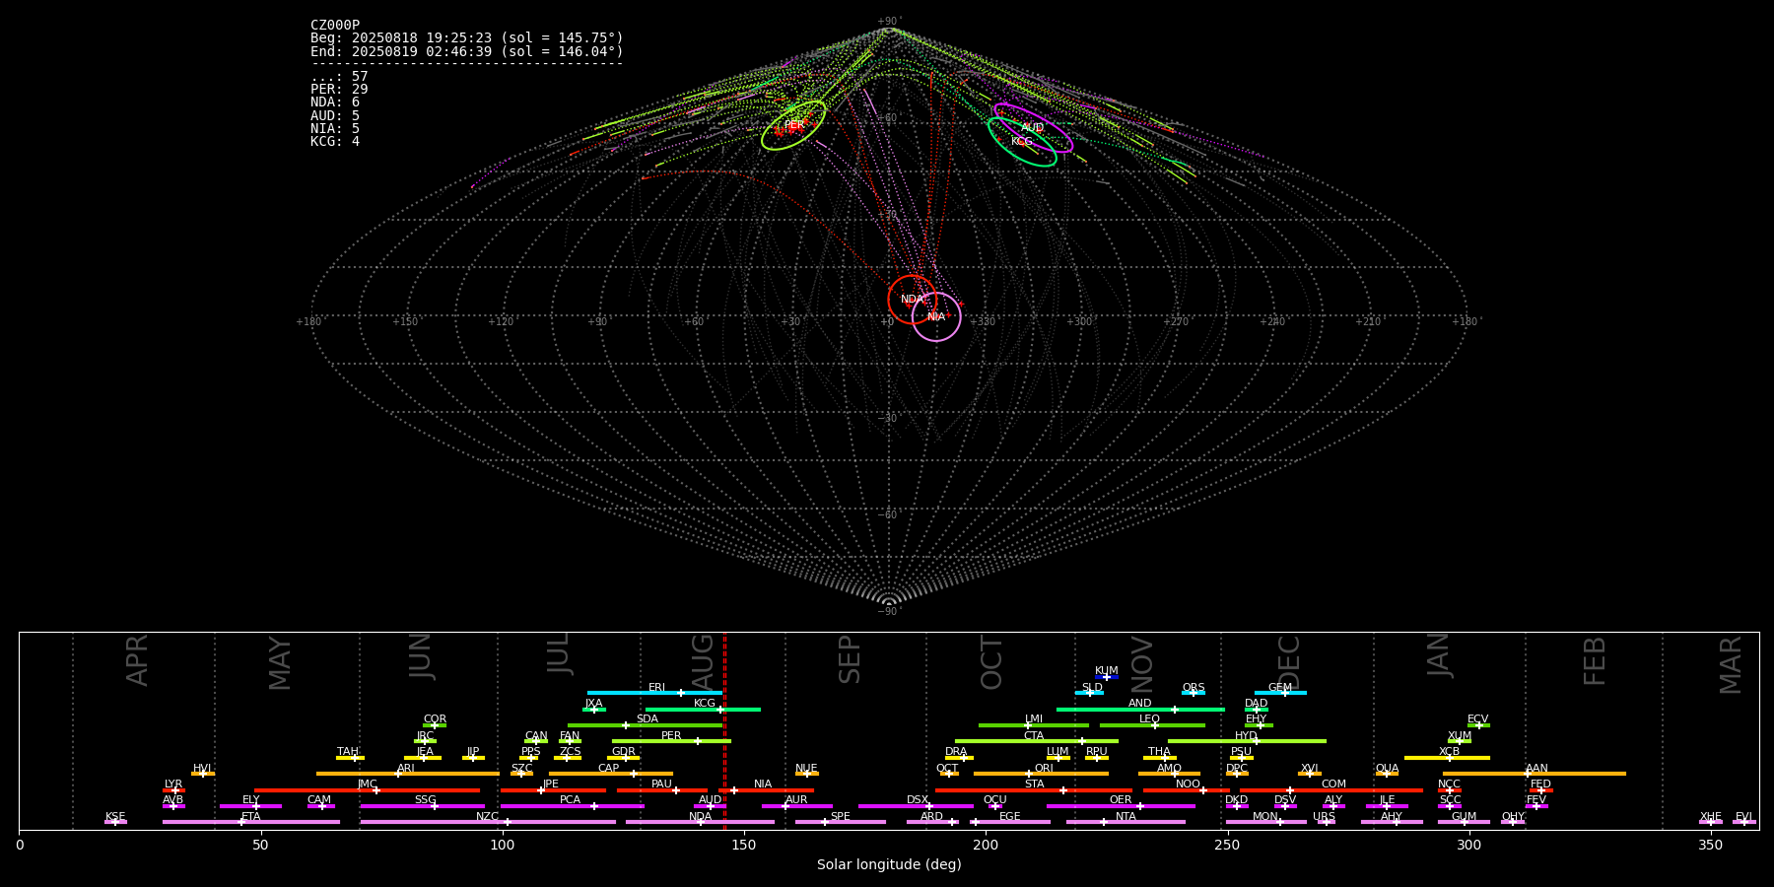Click the KCG radiant label on sky map
This screenshot has width=1774, height=887.
pyautogui.click(x=1022, y=142)
